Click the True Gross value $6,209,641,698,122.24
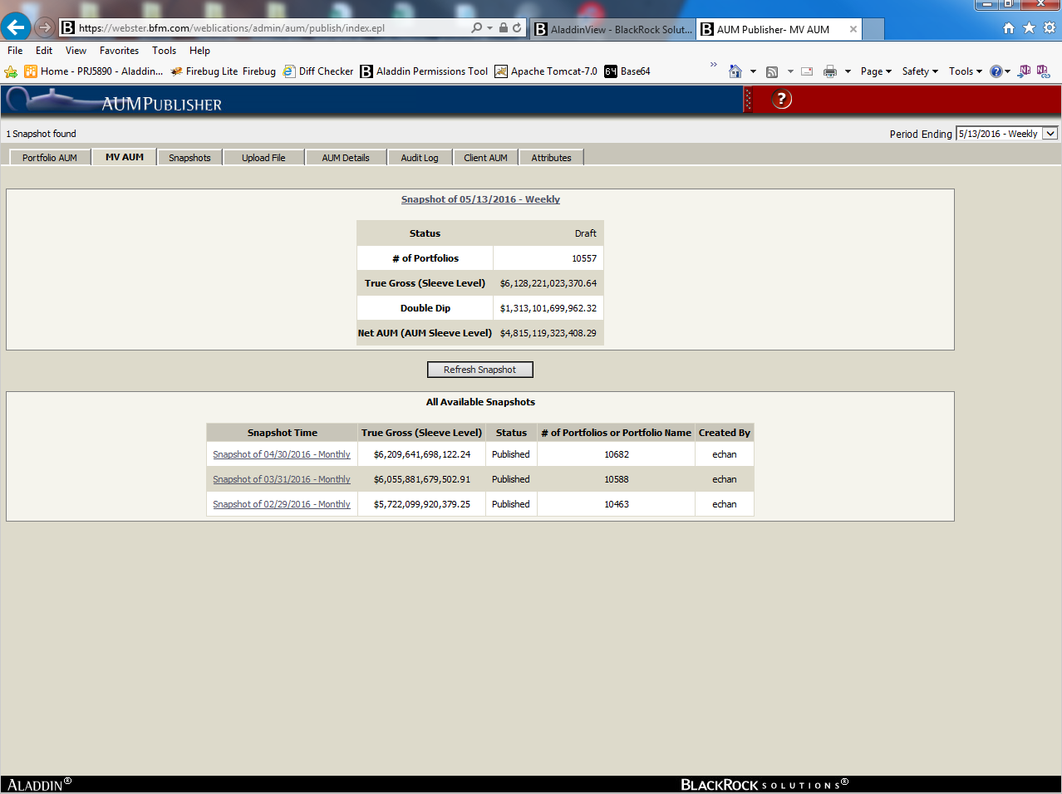The height and width of the screenshot is (794, 1062). [x=422, y=454]
